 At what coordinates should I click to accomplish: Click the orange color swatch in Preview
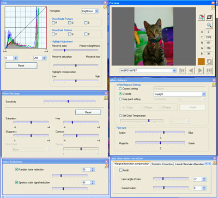pyautogui.click(x=201, y=62)
